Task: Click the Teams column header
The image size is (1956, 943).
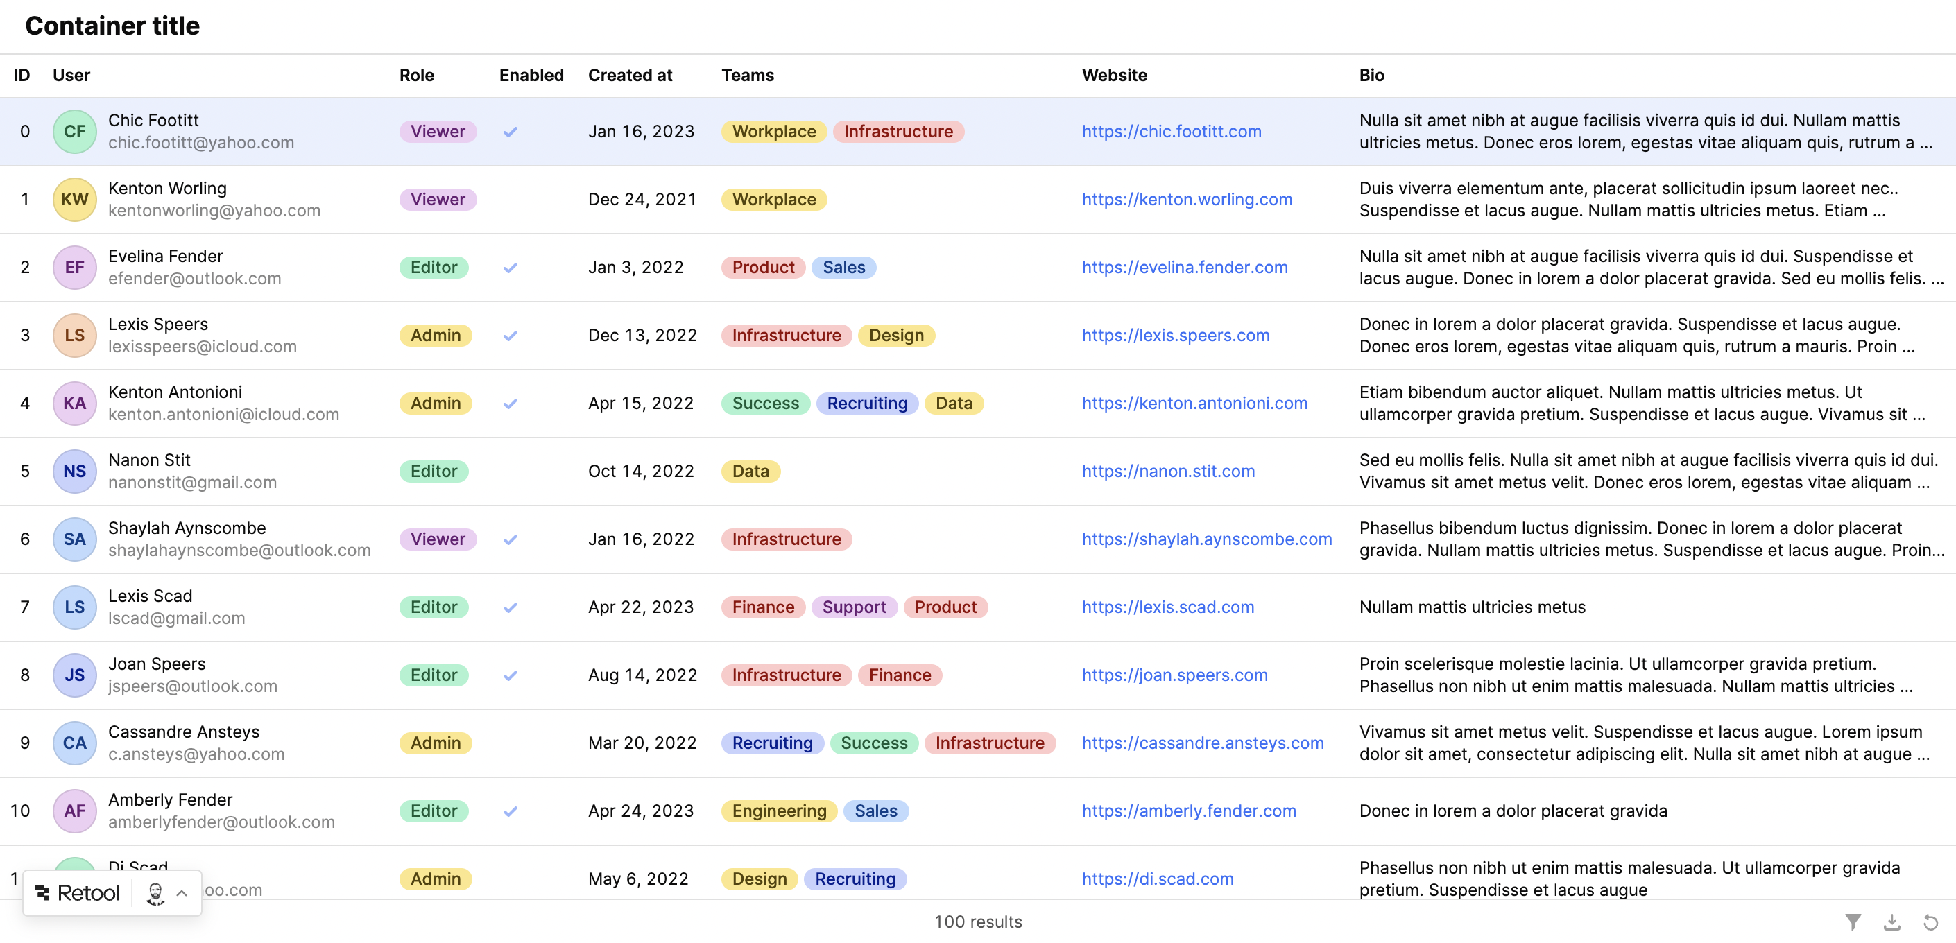Action: [747, 75]
